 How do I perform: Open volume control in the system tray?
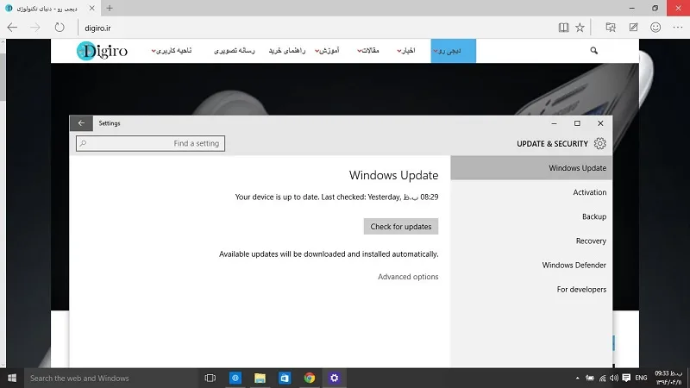click(x=614, y=378)
